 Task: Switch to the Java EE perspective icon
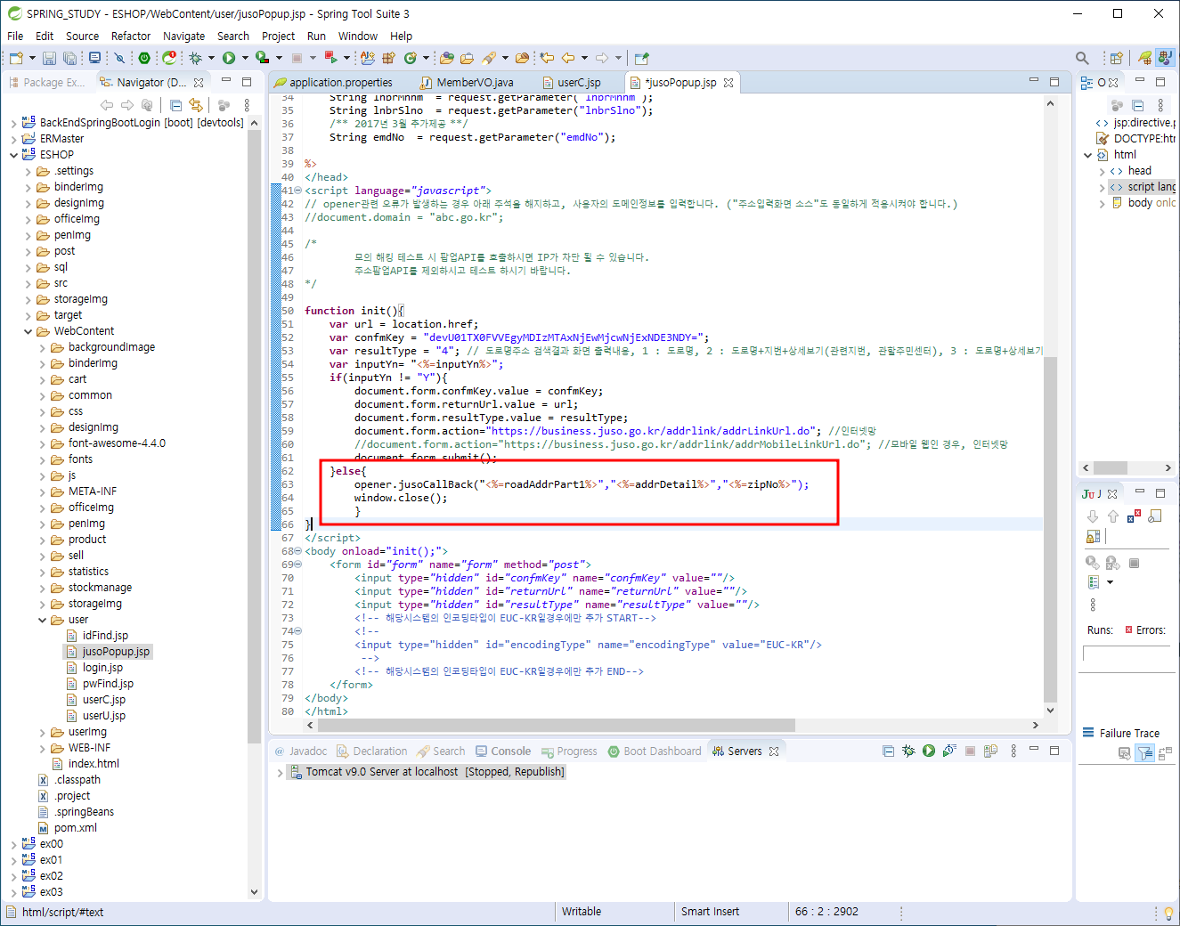click(x=1165, y=58)
